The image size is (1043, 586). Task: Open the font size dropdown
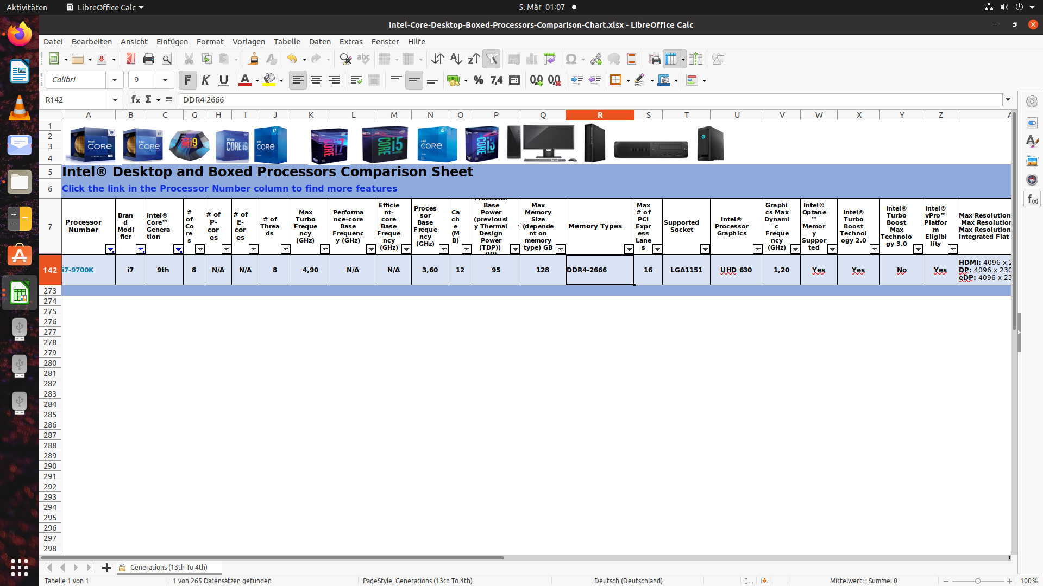click(165, 80)
